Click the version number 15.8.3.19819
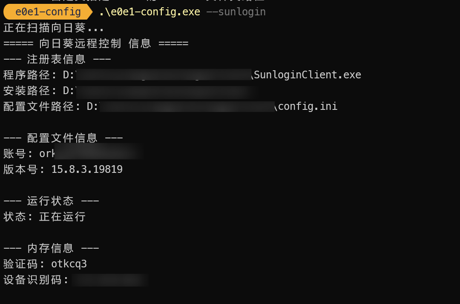 87,169
